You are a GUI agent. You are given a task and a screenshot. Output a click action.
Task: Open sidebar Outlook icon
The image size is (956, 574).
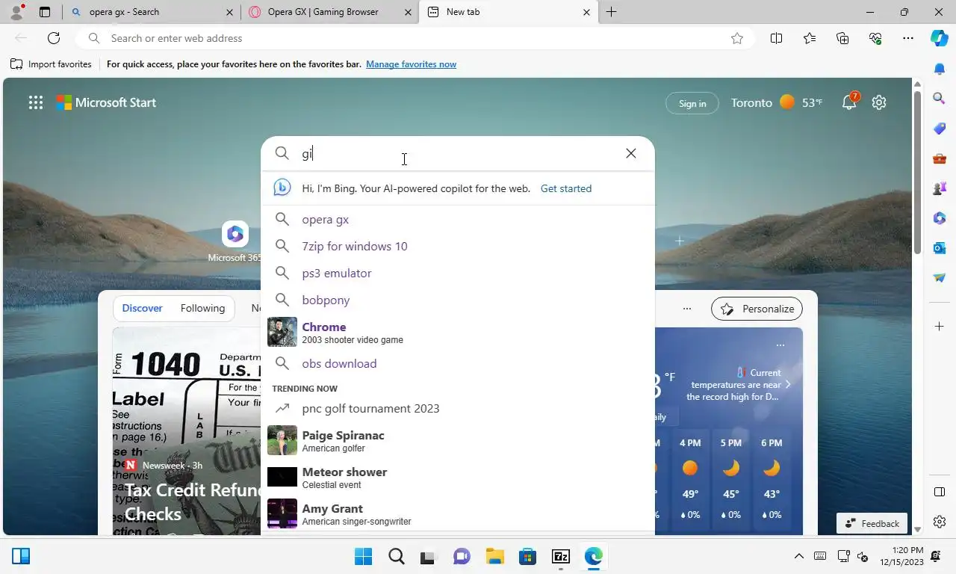pyautogui.click(x=940, y=247)
